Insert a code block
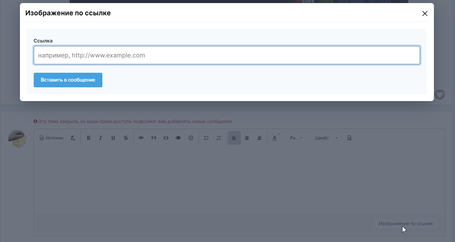Viewport: 455px width, 242px height. (166, 138)
